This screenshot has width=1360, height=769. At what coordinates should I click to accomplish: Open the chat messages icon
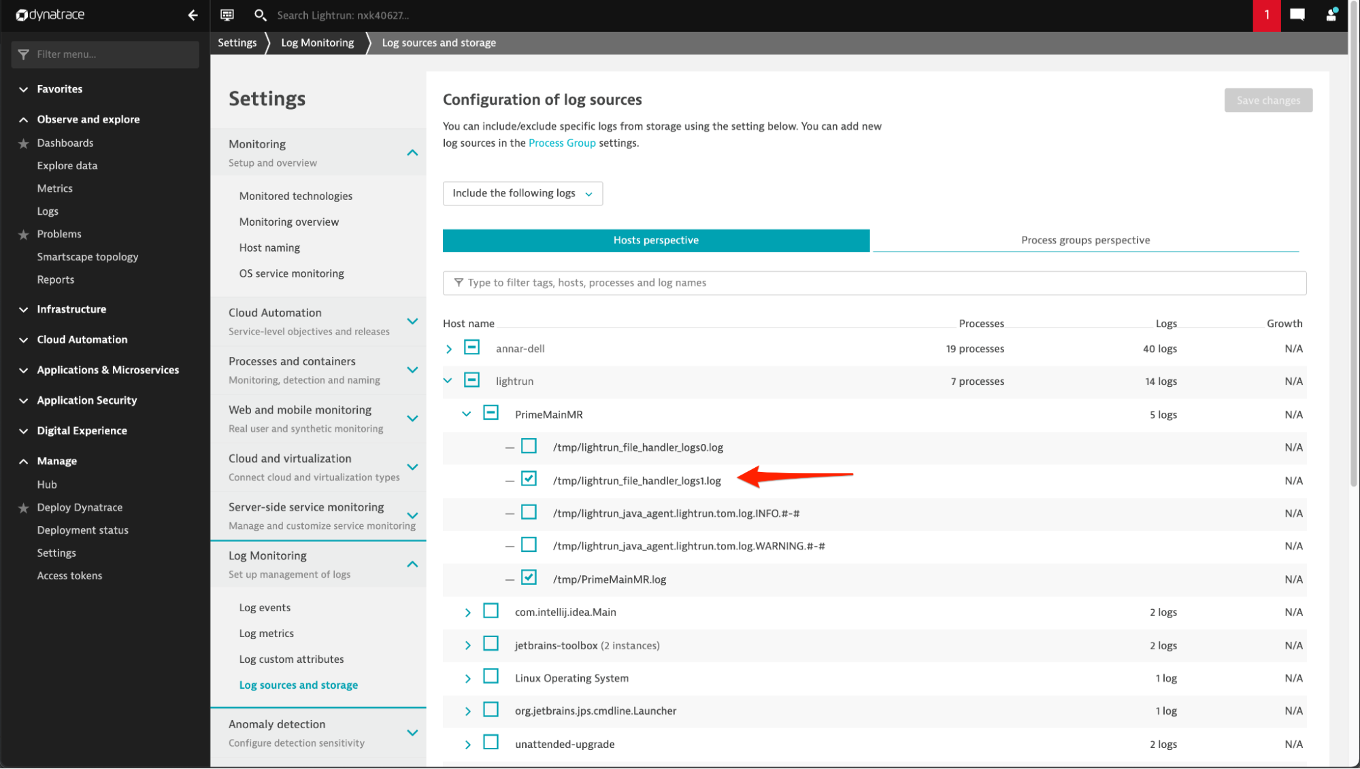[1297, 15]
